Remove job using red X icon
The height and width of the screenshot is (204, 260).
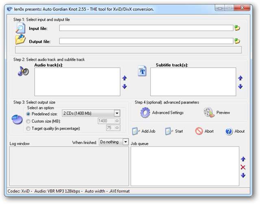pos(243,167)
